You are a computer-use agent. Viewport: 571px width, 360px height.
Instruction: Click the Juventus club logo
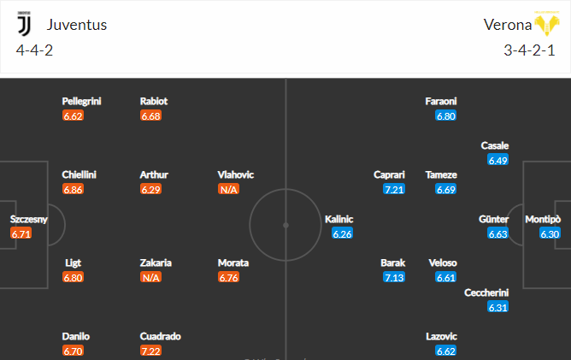25,24
